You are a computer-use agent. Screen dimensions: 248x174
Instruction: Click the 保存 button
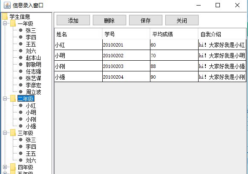click(146, 20)
